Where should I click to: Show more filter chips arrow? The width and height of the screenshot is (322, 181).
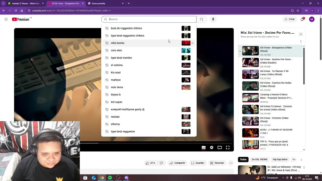301,160
